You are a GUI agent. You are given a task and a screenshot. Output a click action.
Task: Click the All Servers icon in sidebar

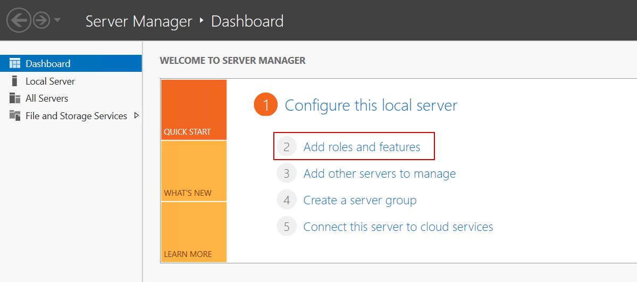[x=15, y=98]
